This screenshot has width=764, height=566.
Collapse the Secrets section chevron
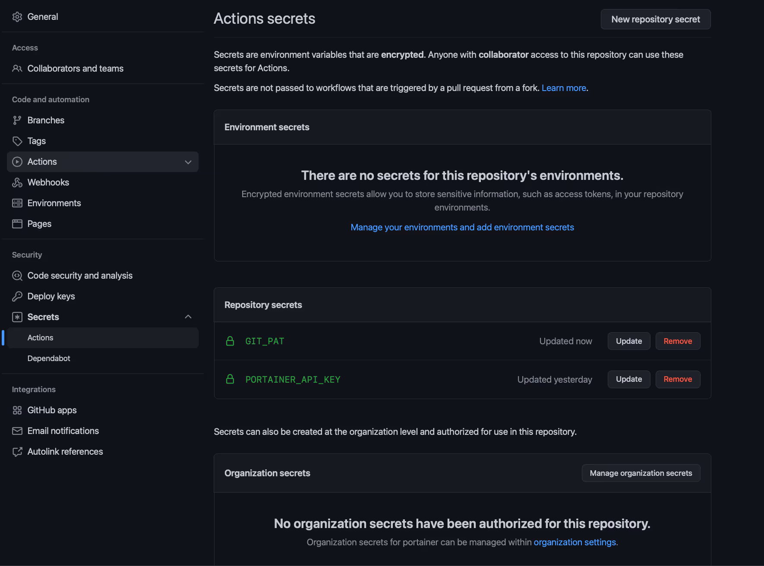pos(188,317)
